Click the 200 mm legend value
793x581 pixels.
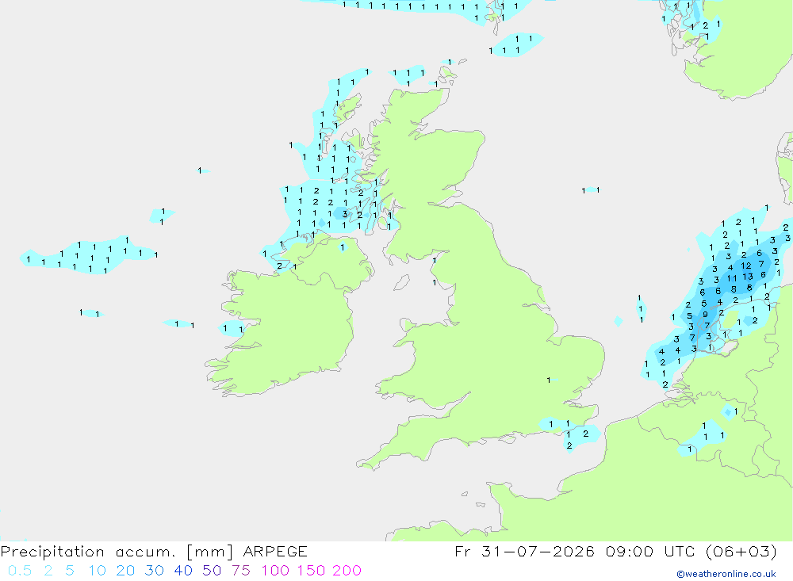click(347, 571)
